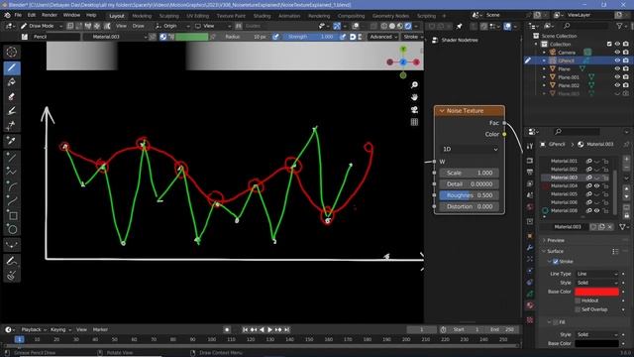
Task: Select the Annotate tool
Action: point(11,261)
